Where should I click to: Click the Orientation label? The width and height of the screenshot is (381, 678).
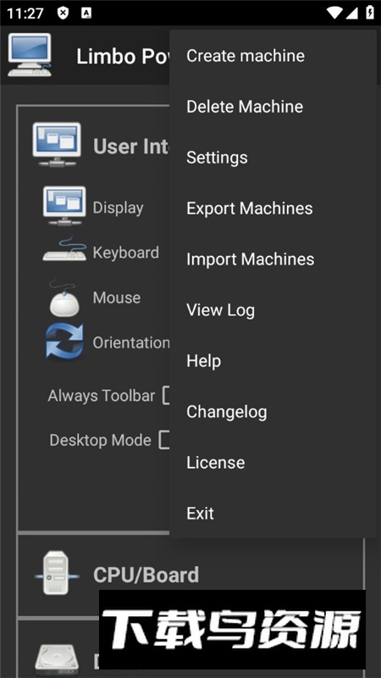point(131,342)
